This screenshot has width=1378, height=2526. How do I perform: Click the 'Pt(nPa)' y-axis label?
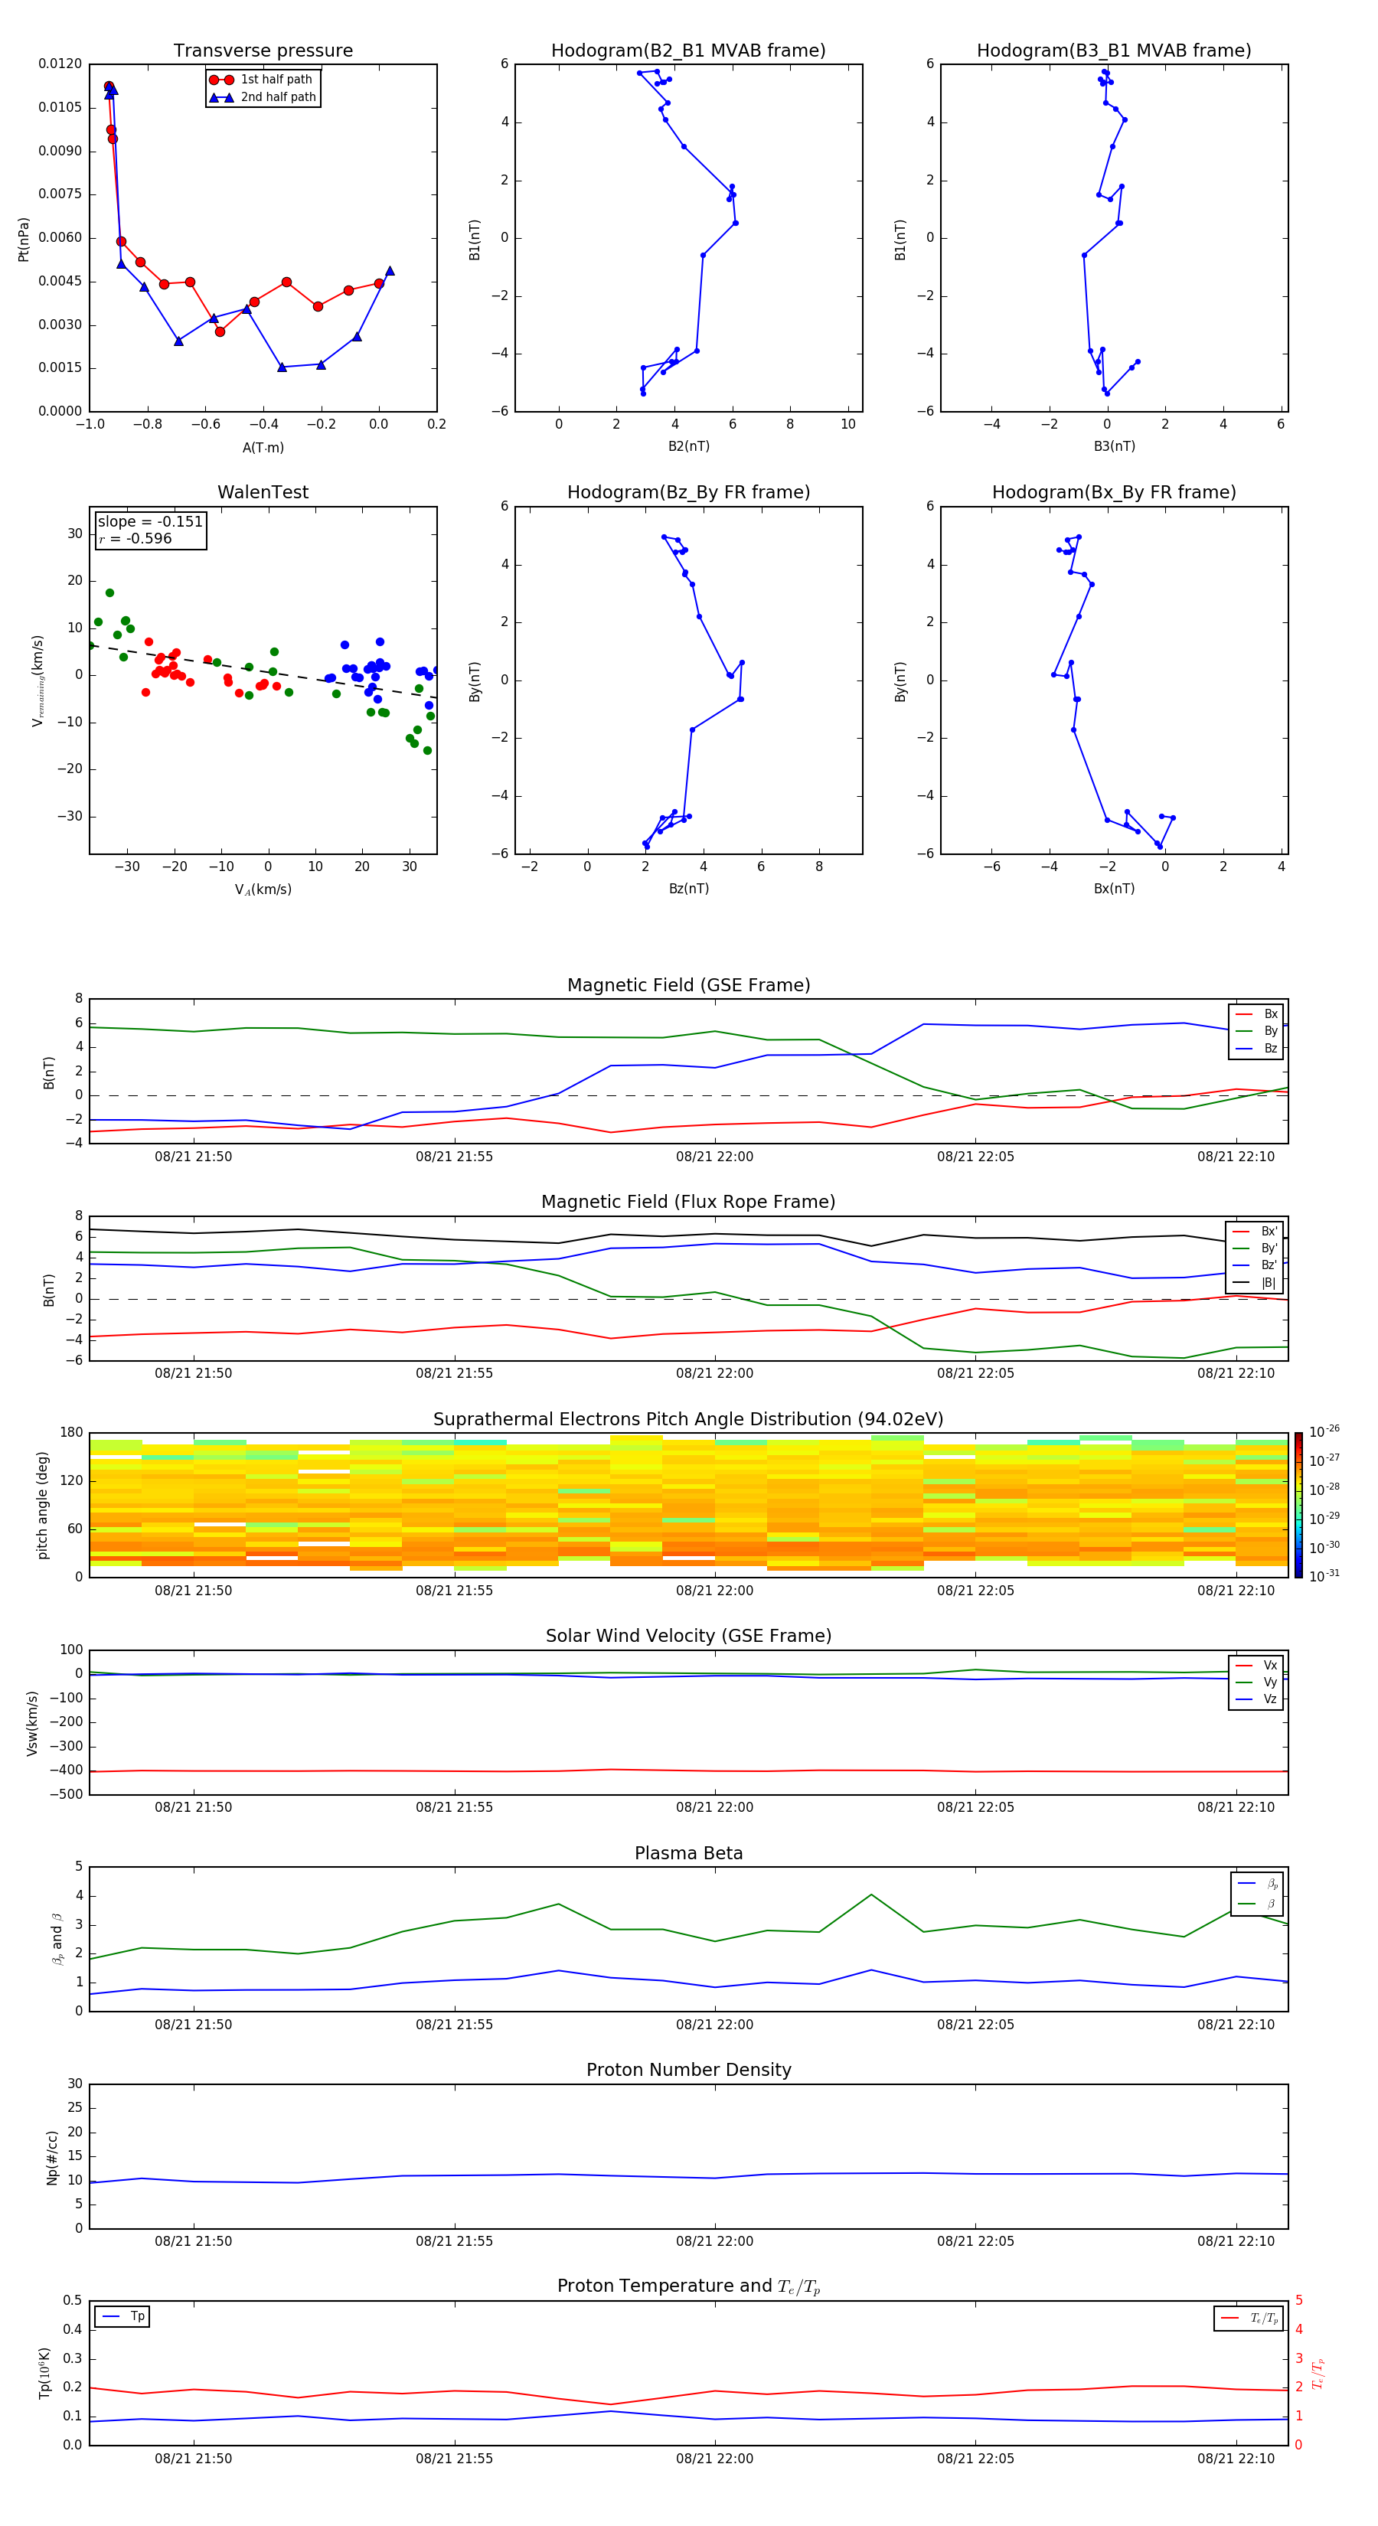point(24,238)
